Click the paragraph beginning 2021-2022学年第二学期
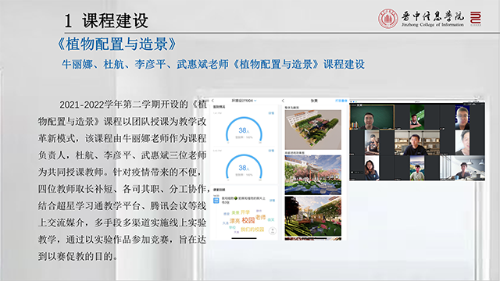500x281 pixels. pyautogui.click(x=123, y=180)
